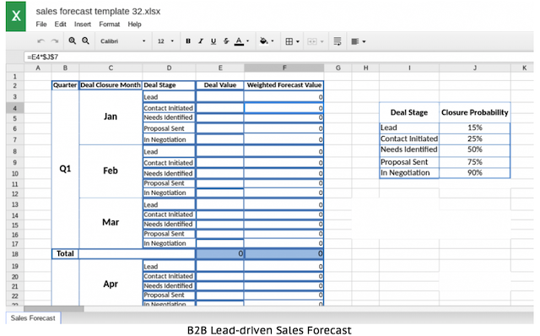Screen dimensions: 540x336
Task: Click the formula bar showing =E4*$J$7
Action: pyautogui.click(x=278, y=57)
